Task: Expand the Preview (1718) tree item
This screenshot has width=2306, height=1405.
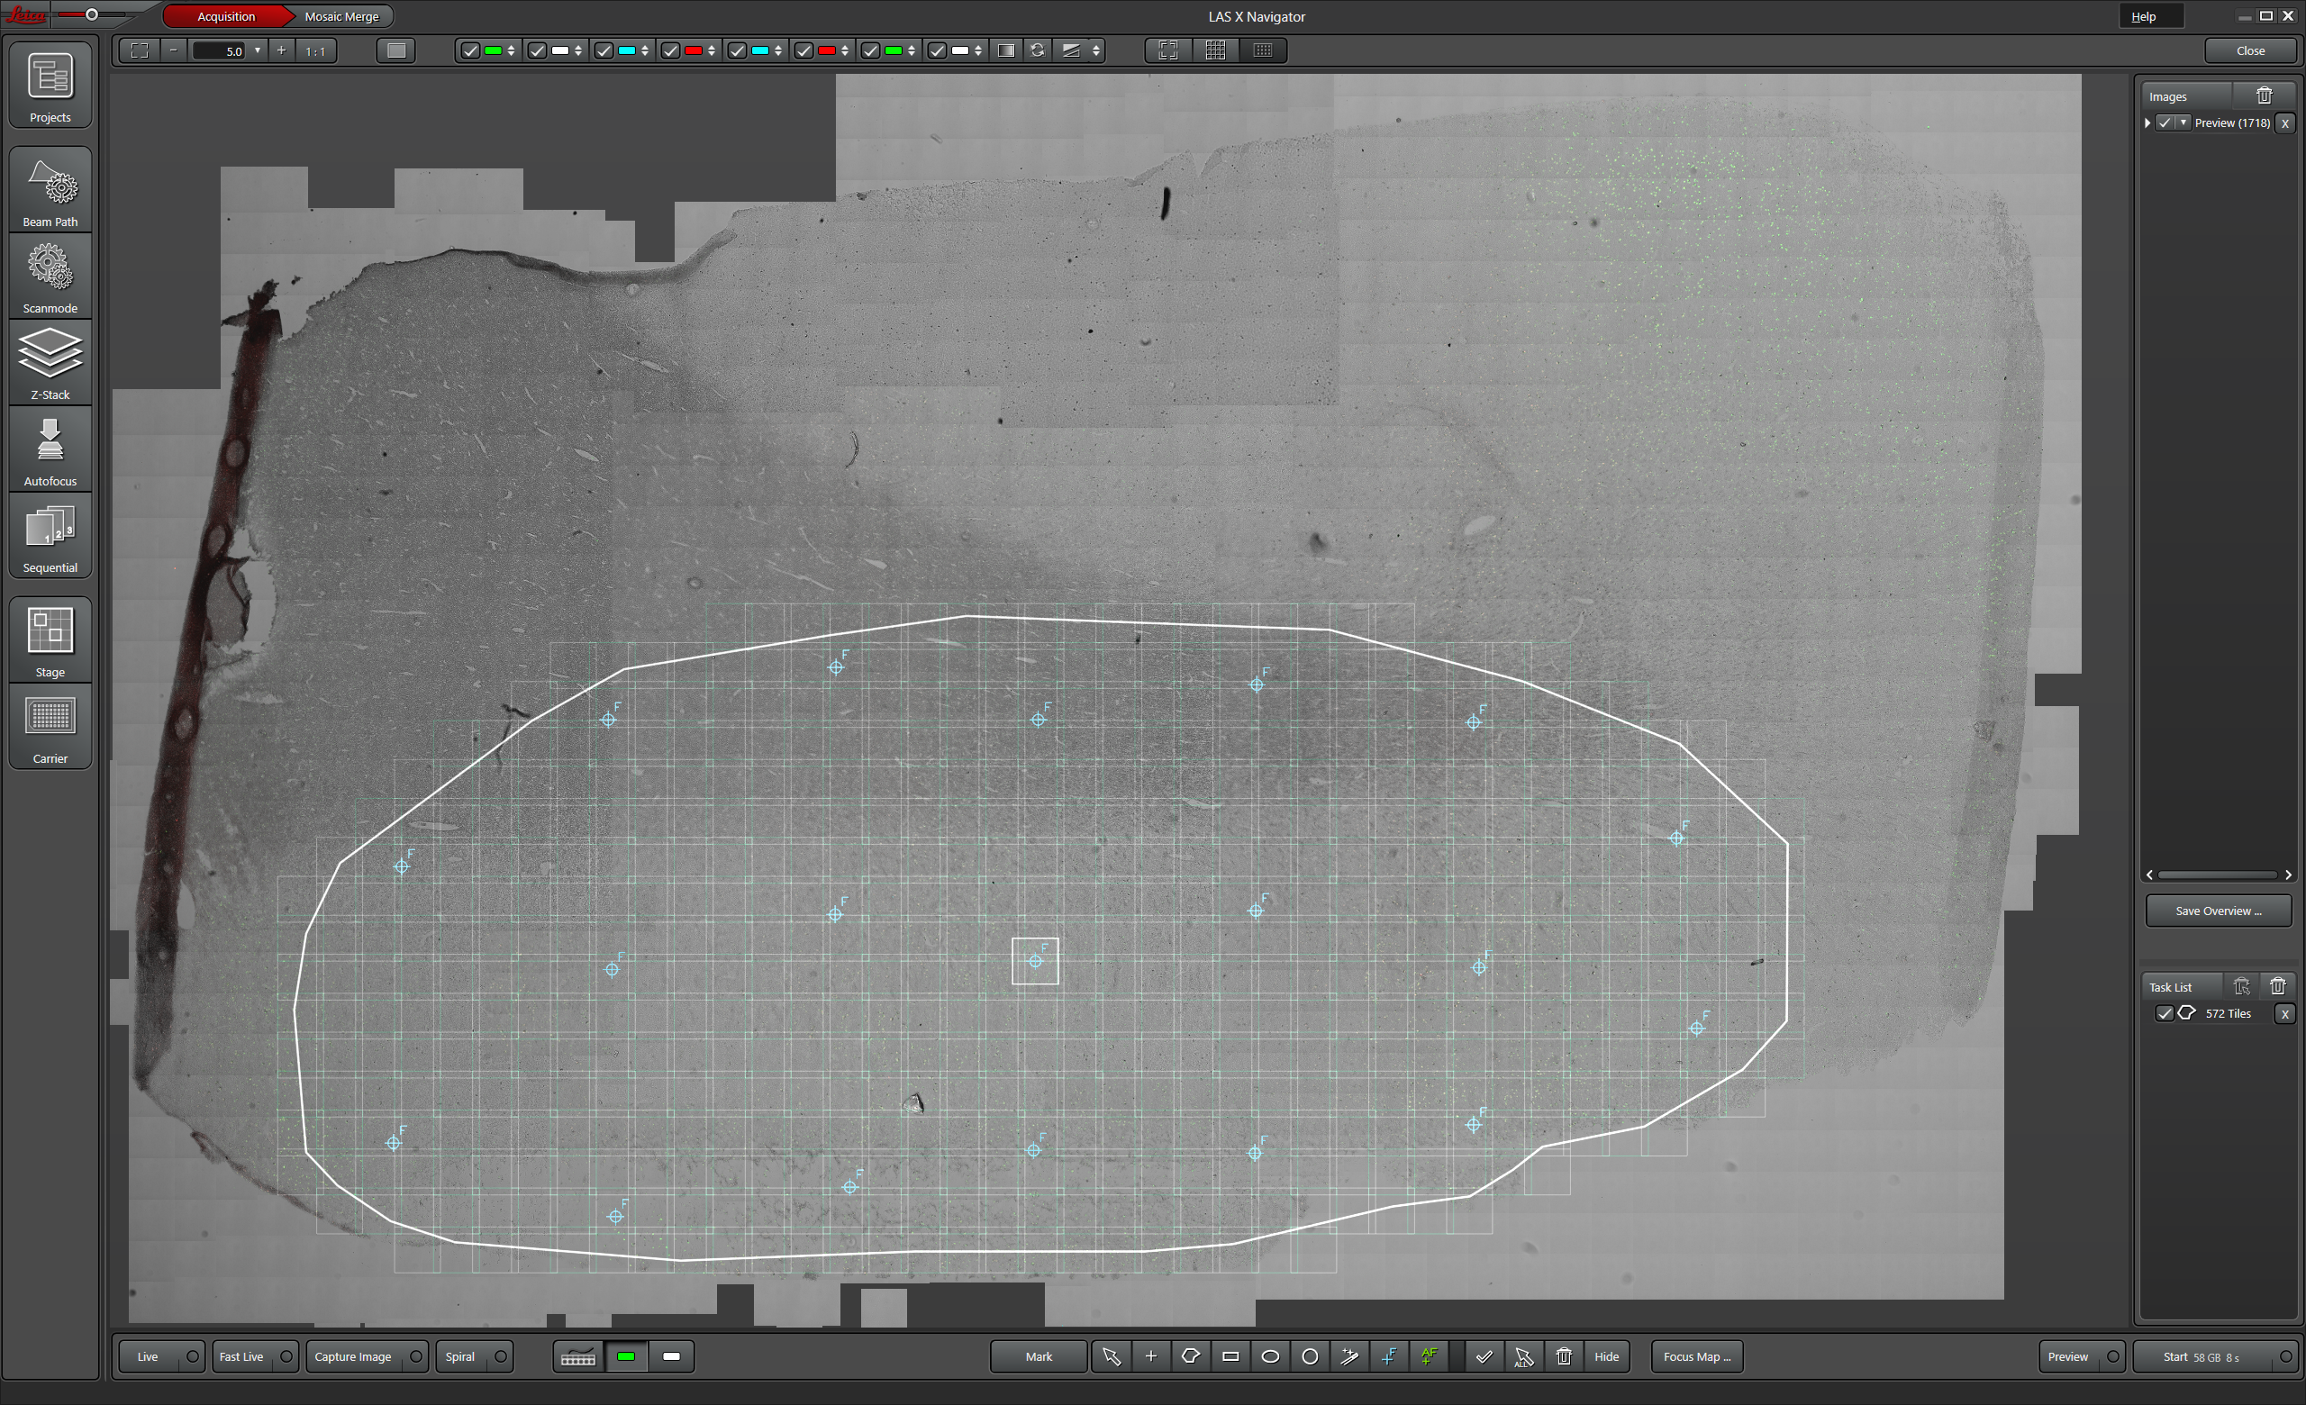Action: point(2147,122)
